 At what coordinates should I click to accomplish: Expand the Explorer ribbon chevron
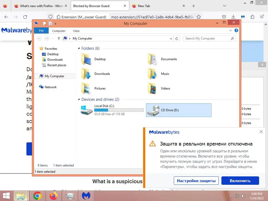click(230, 30)
